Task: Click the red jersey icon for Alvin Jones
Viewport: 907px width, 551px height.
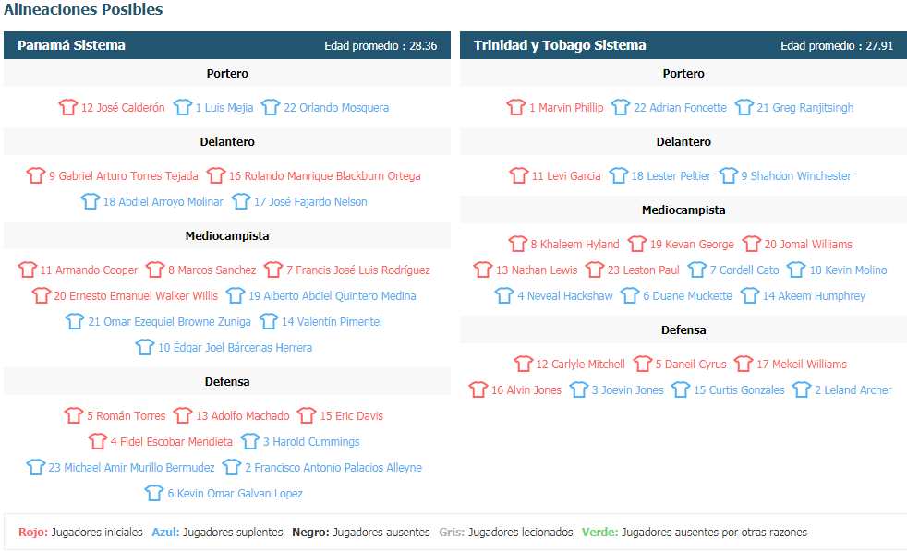Action: coord(478,389)
